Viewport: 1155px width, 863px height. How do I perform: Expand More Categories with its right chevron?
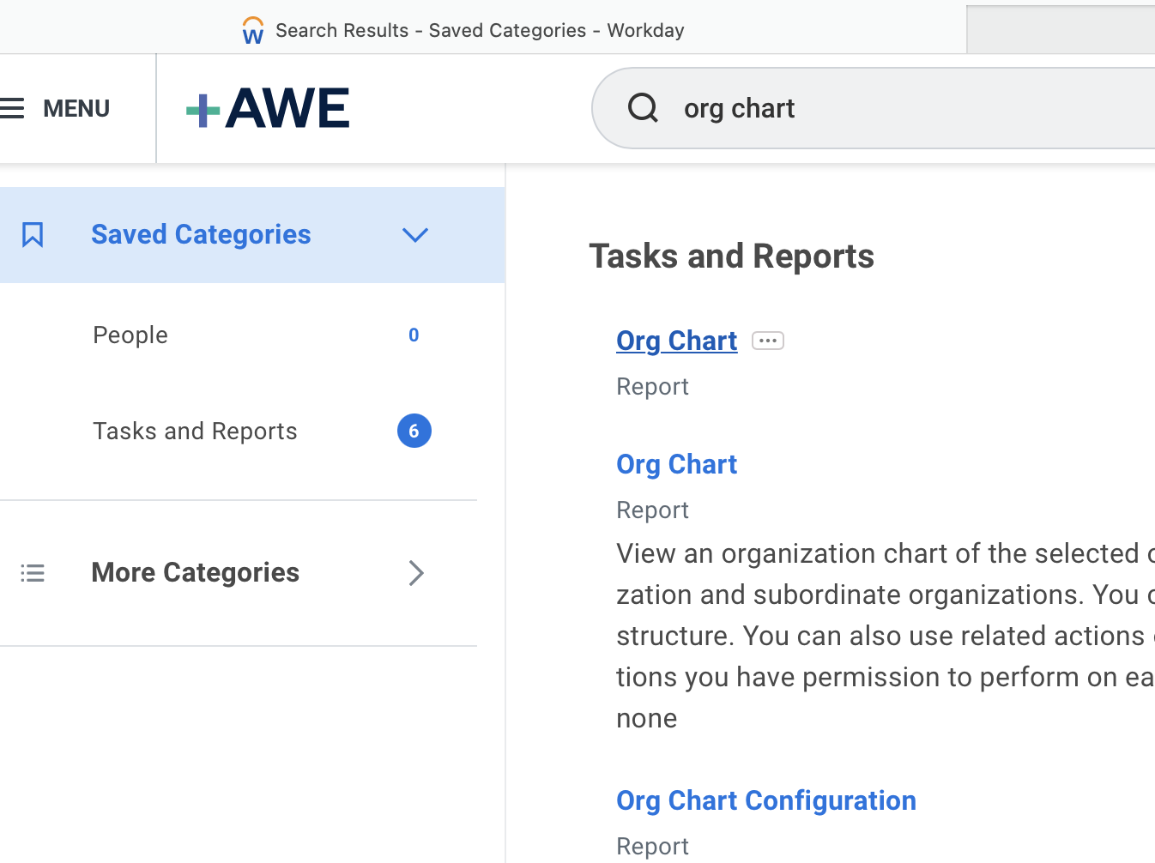pos(416,573)
